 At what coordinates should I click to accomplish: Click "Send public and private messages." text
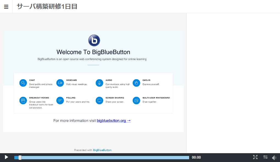(41, 86)
